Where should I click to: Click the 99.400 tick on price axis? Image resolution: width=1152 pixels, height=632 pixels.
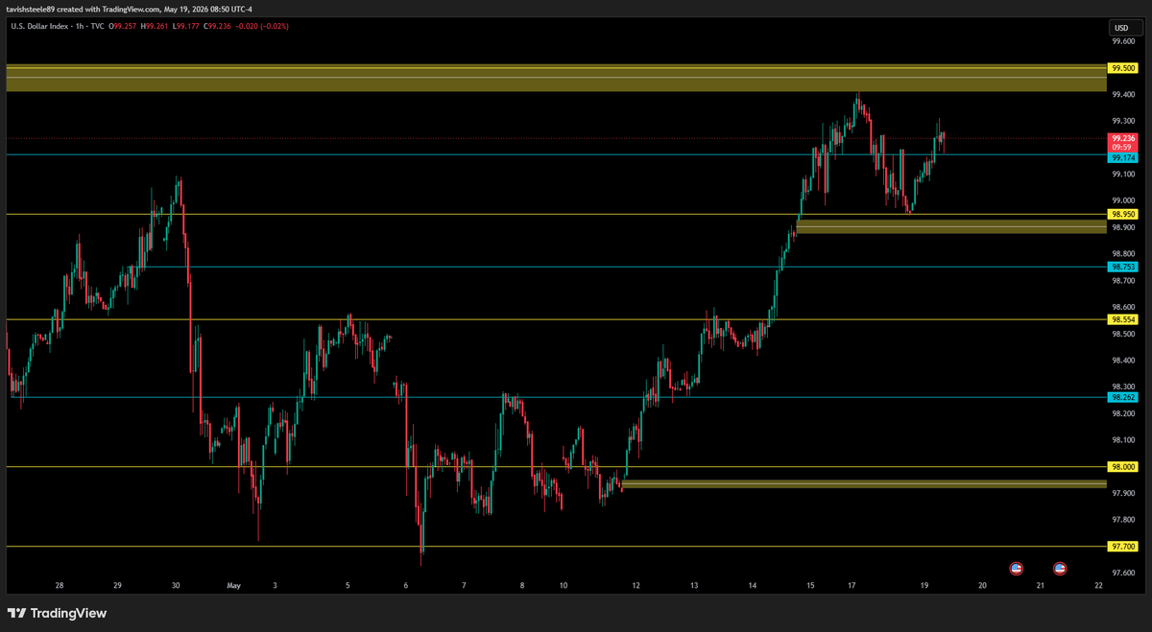point(1121,94)
